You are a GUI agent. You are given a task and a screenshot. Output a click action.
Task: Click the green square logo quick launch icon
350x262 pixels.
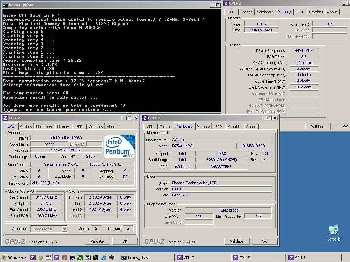point(80,258)
